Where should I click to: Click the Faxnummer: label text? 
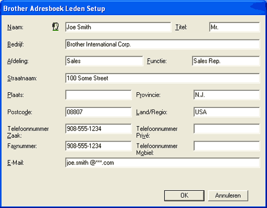coord(22,146)
